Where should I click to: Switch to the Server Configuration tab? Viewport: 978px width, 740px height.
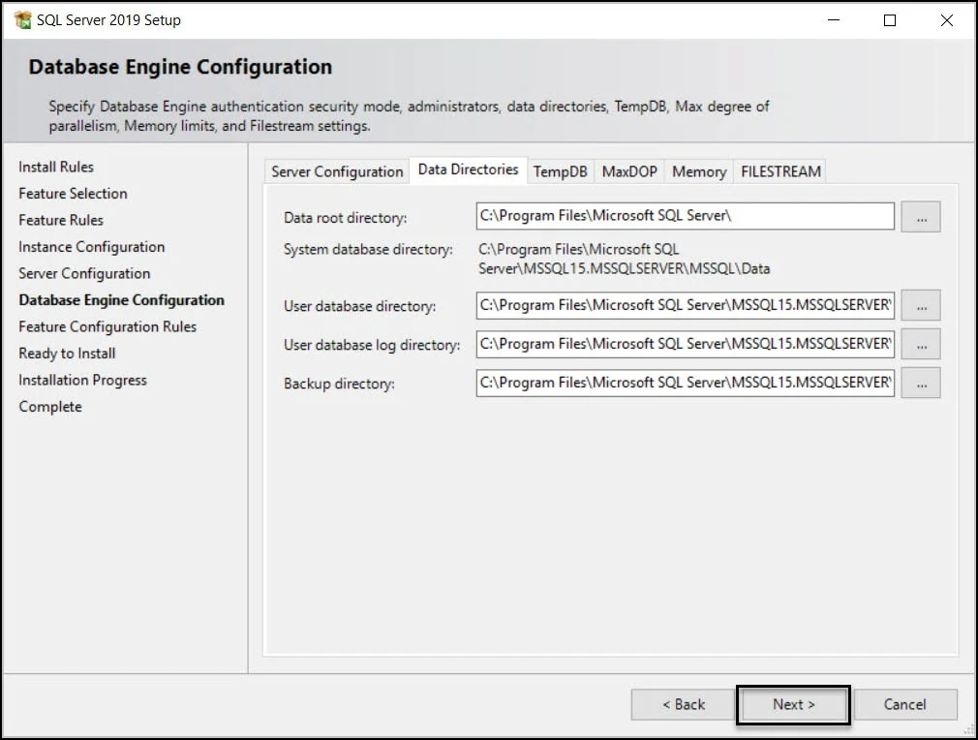[x=337, y=171]
